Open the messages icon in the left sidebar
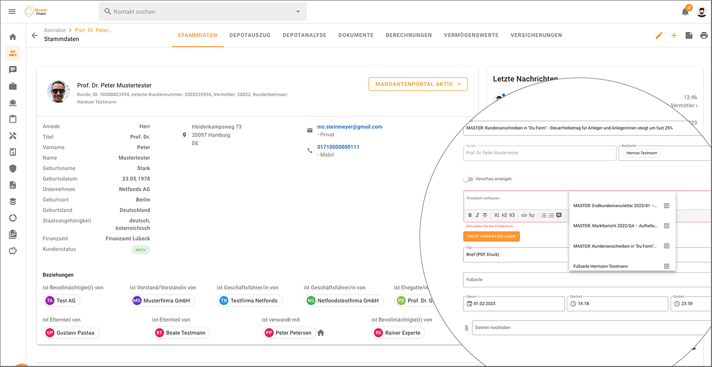712x367 pixels. (x=12, y=69)
